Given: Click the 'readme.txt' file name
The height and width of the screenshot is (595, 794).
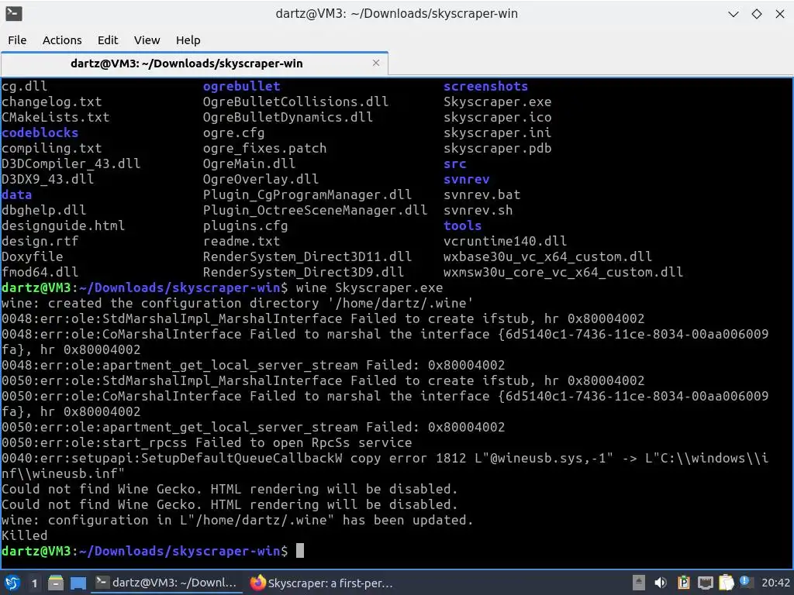Looking at the screenshot, I should tap(241, 242).
